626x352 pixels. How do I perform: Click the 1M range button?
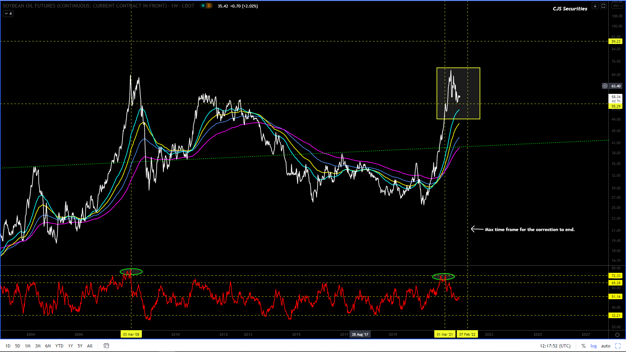pos(28,346)
